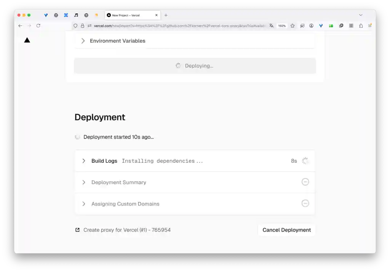This screenshot has width=390, height=272.
Task: Go forward to the next page
Action: (29, 25)
